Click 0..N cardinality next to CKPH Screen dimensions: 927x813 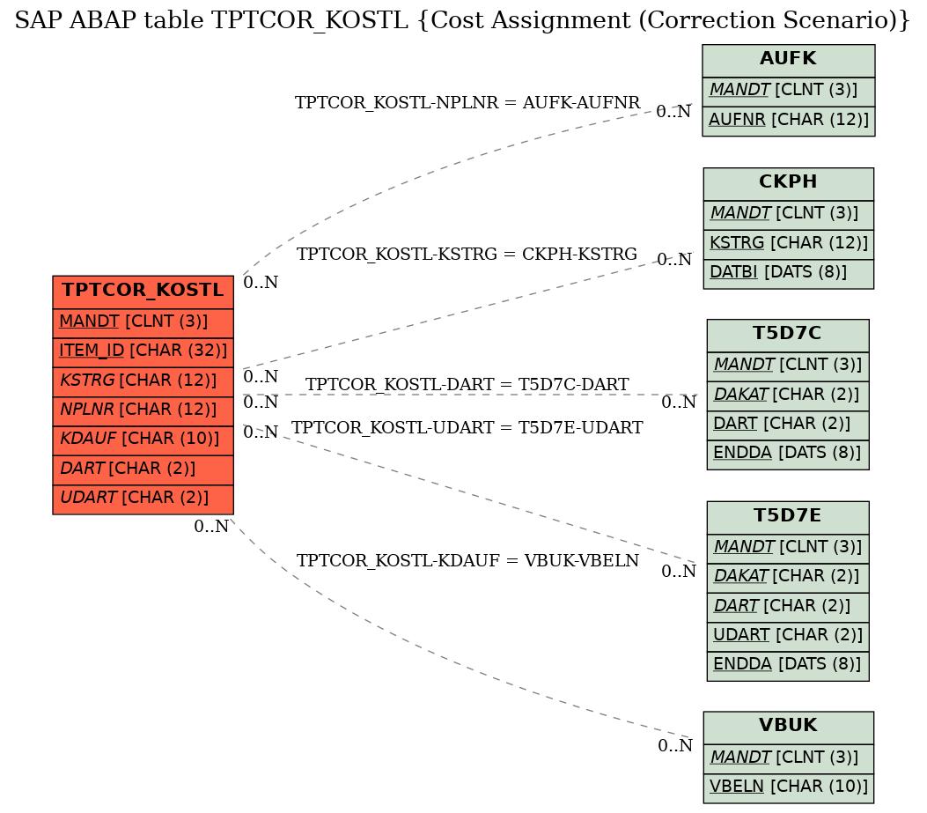pos(674,260)
